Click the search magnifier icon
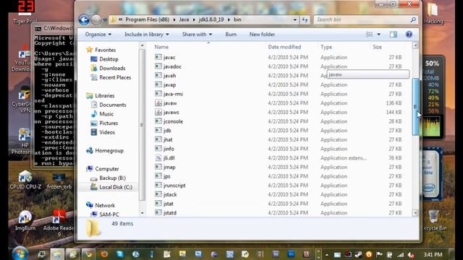 413,19
